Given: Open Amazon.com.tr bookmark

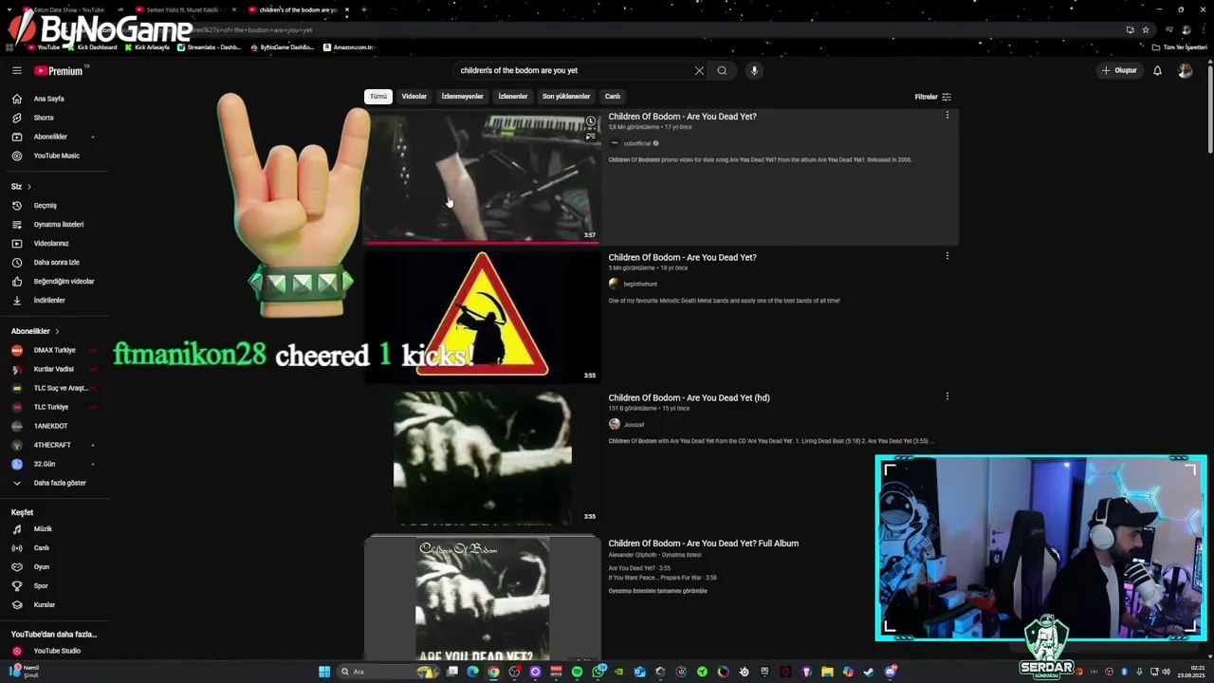Looking at the screenshot, I should (348, 47).
